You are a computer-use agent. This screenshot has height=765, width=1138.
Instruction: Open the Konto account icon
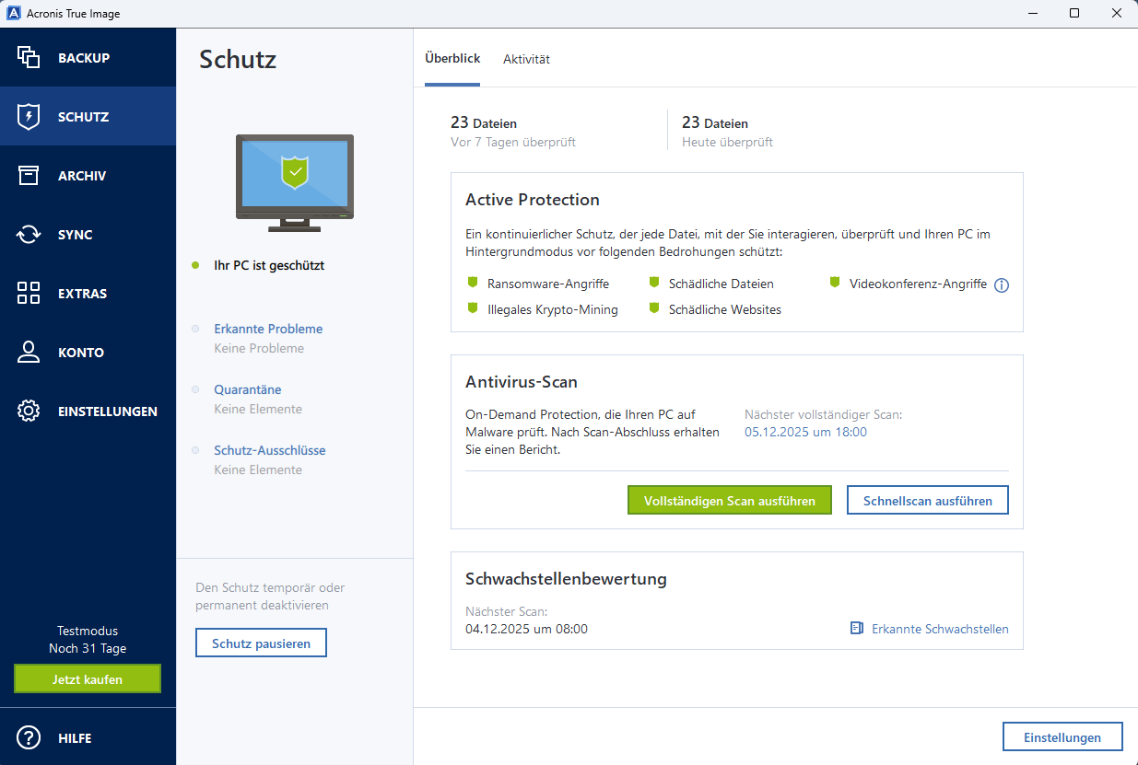28,352
